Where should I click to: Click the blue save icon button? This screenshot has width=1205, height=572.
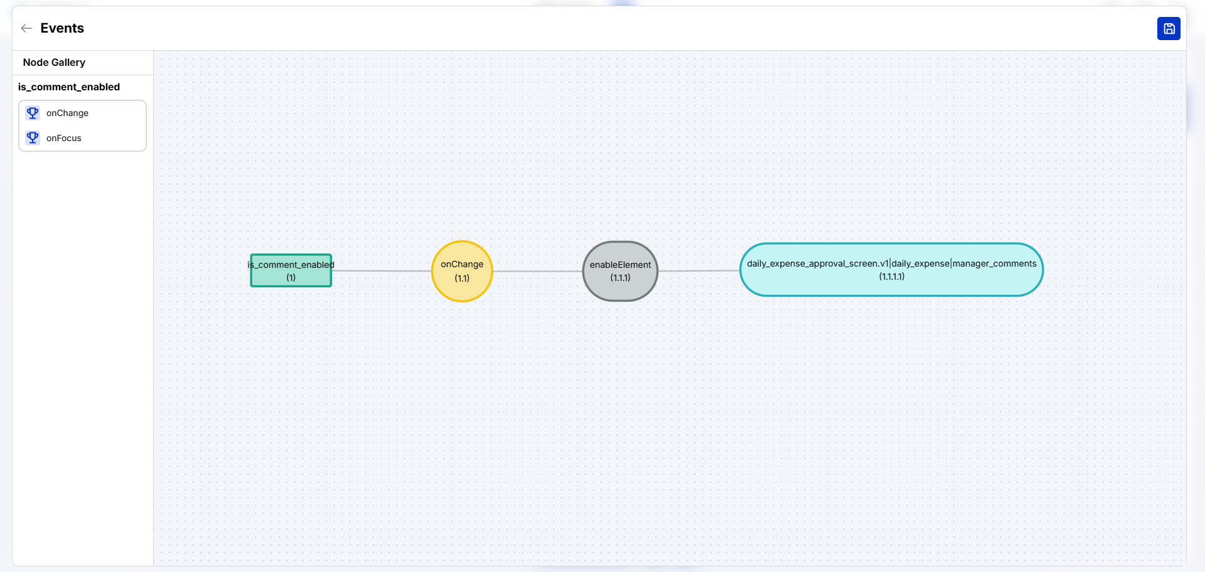[x=1168, y=29]
